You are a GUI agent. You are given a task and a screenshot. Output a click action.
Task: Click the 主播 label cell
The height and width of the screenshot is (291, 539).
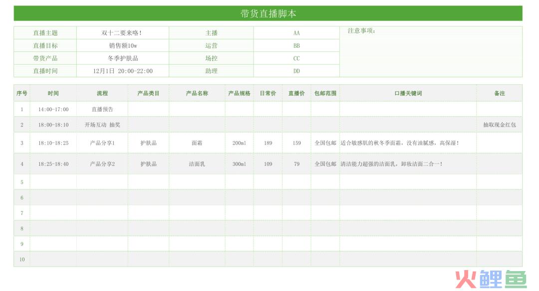[x=211, y=33]
